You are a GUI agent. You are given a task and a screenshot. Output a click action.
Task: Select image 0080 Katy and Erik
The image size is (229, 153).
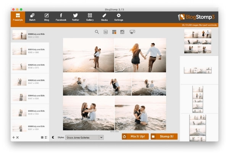[x=30, y=35]
